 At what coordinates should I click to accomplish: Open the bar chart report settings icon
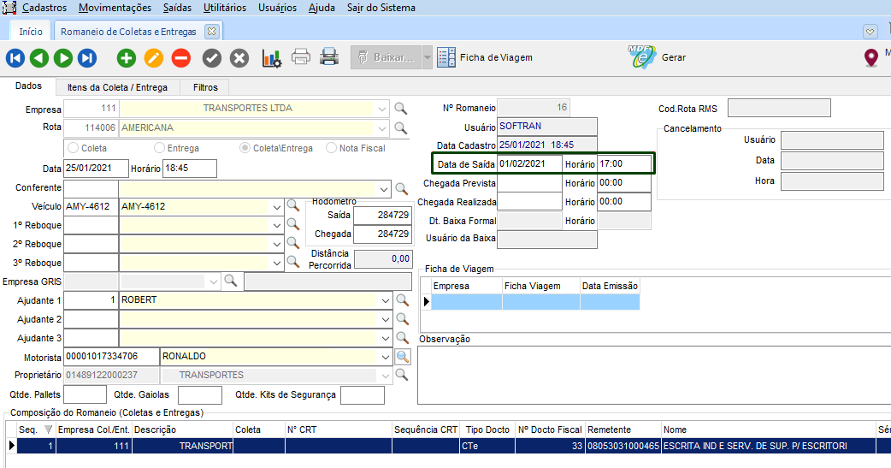click(x=271, y=58)
